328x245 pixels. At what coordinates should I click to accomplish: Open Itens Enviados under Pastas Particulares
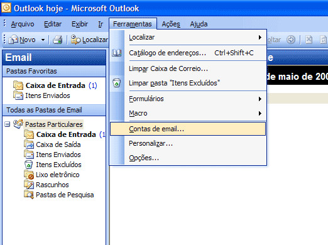(58, 155)
